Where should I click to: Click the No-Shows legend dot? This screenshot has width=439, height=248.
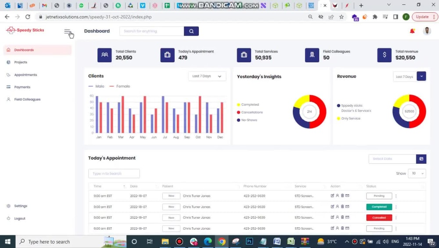pos(238,120)
